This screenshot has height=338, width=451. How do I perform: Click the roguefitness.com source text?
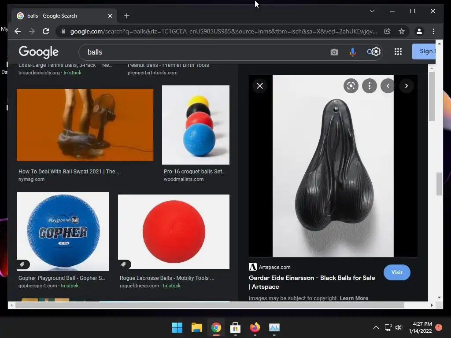click(x=139, y=286)
